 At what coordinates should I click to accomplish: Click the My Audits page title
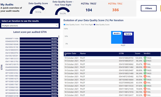pyautogui.click(x=7, y=5)
